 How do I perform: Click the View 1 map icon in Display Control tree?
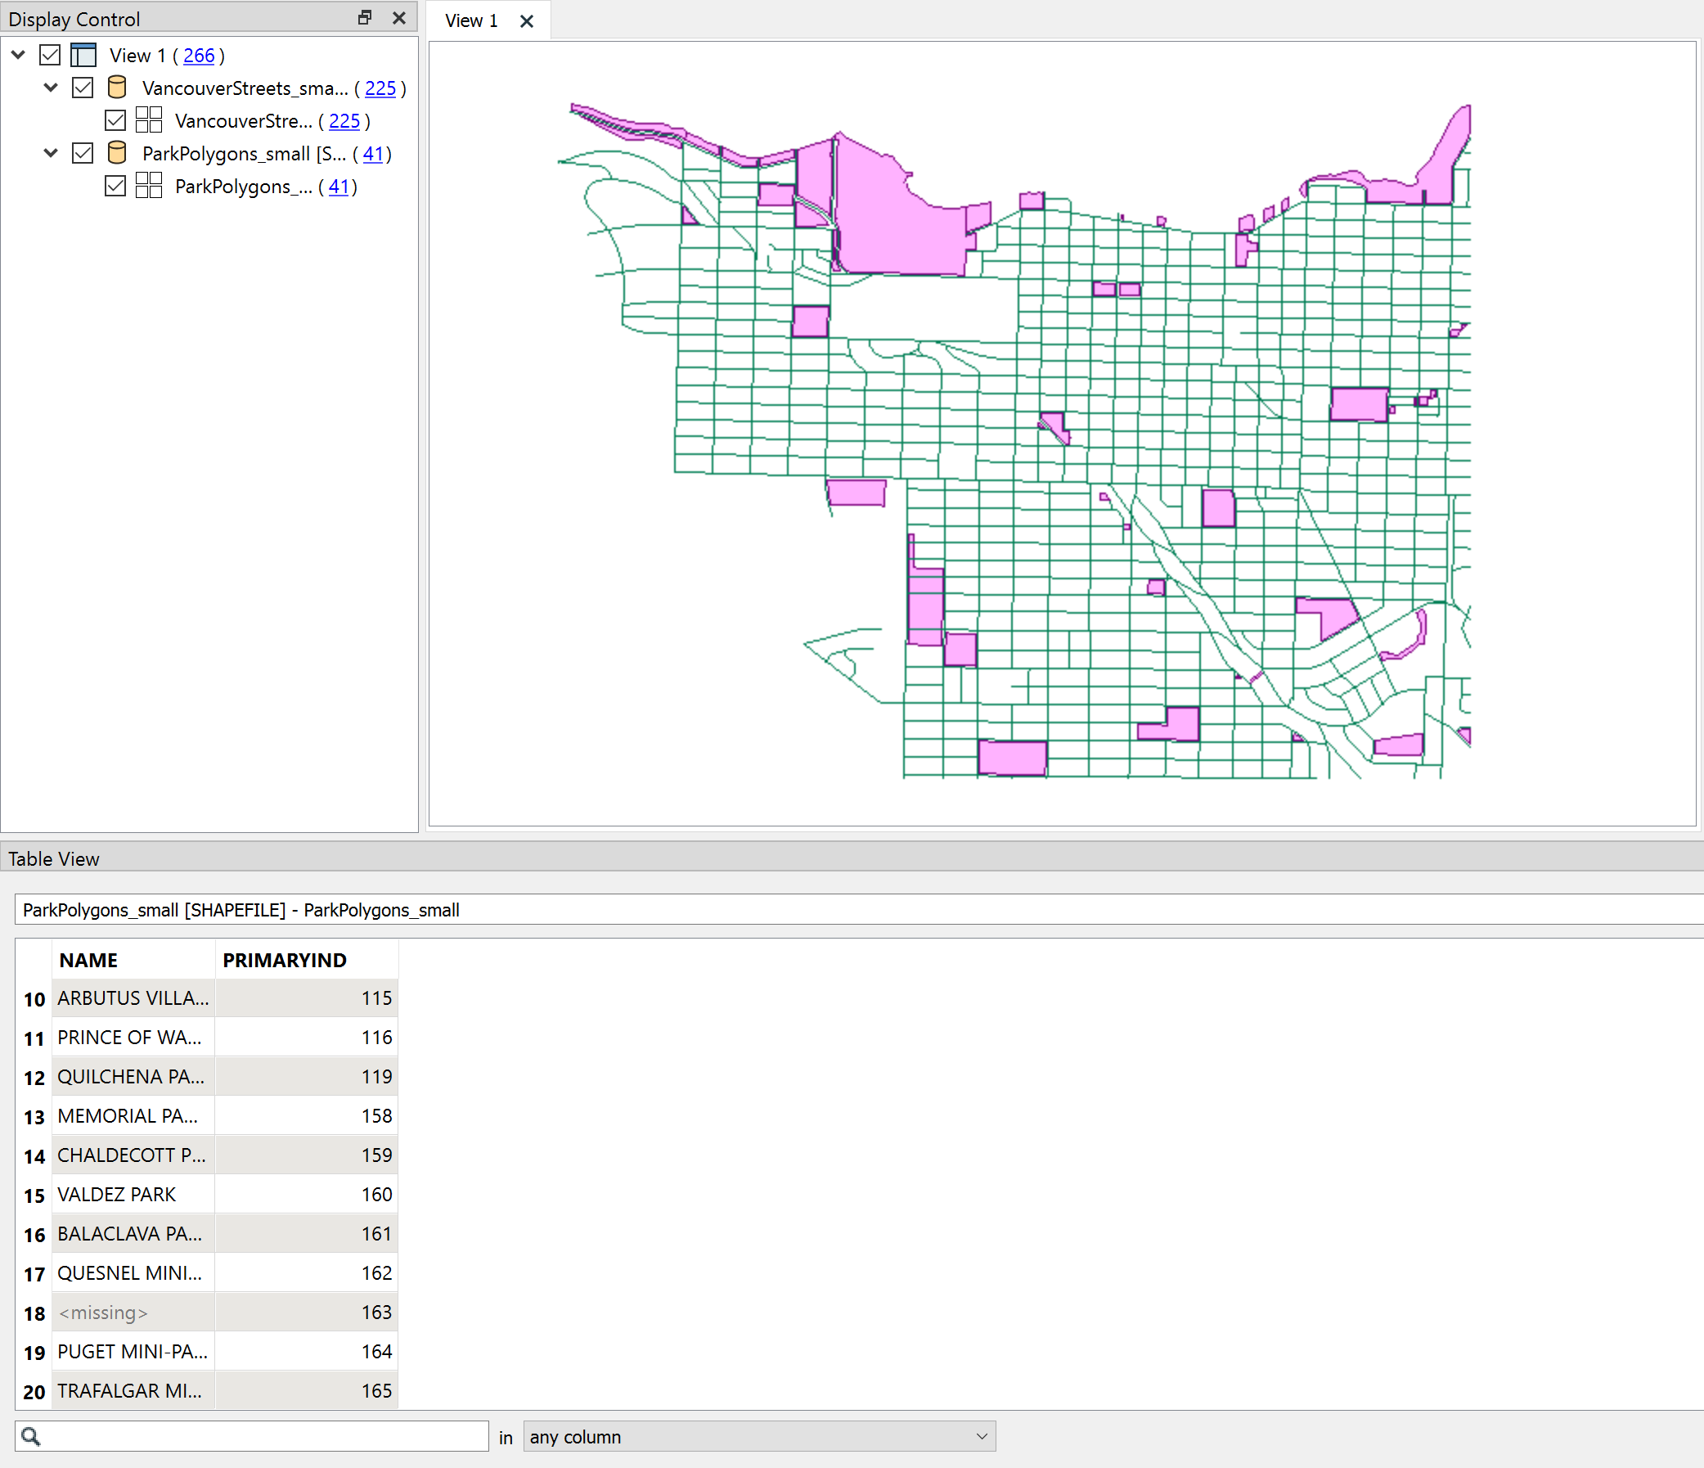coord(83,54)
